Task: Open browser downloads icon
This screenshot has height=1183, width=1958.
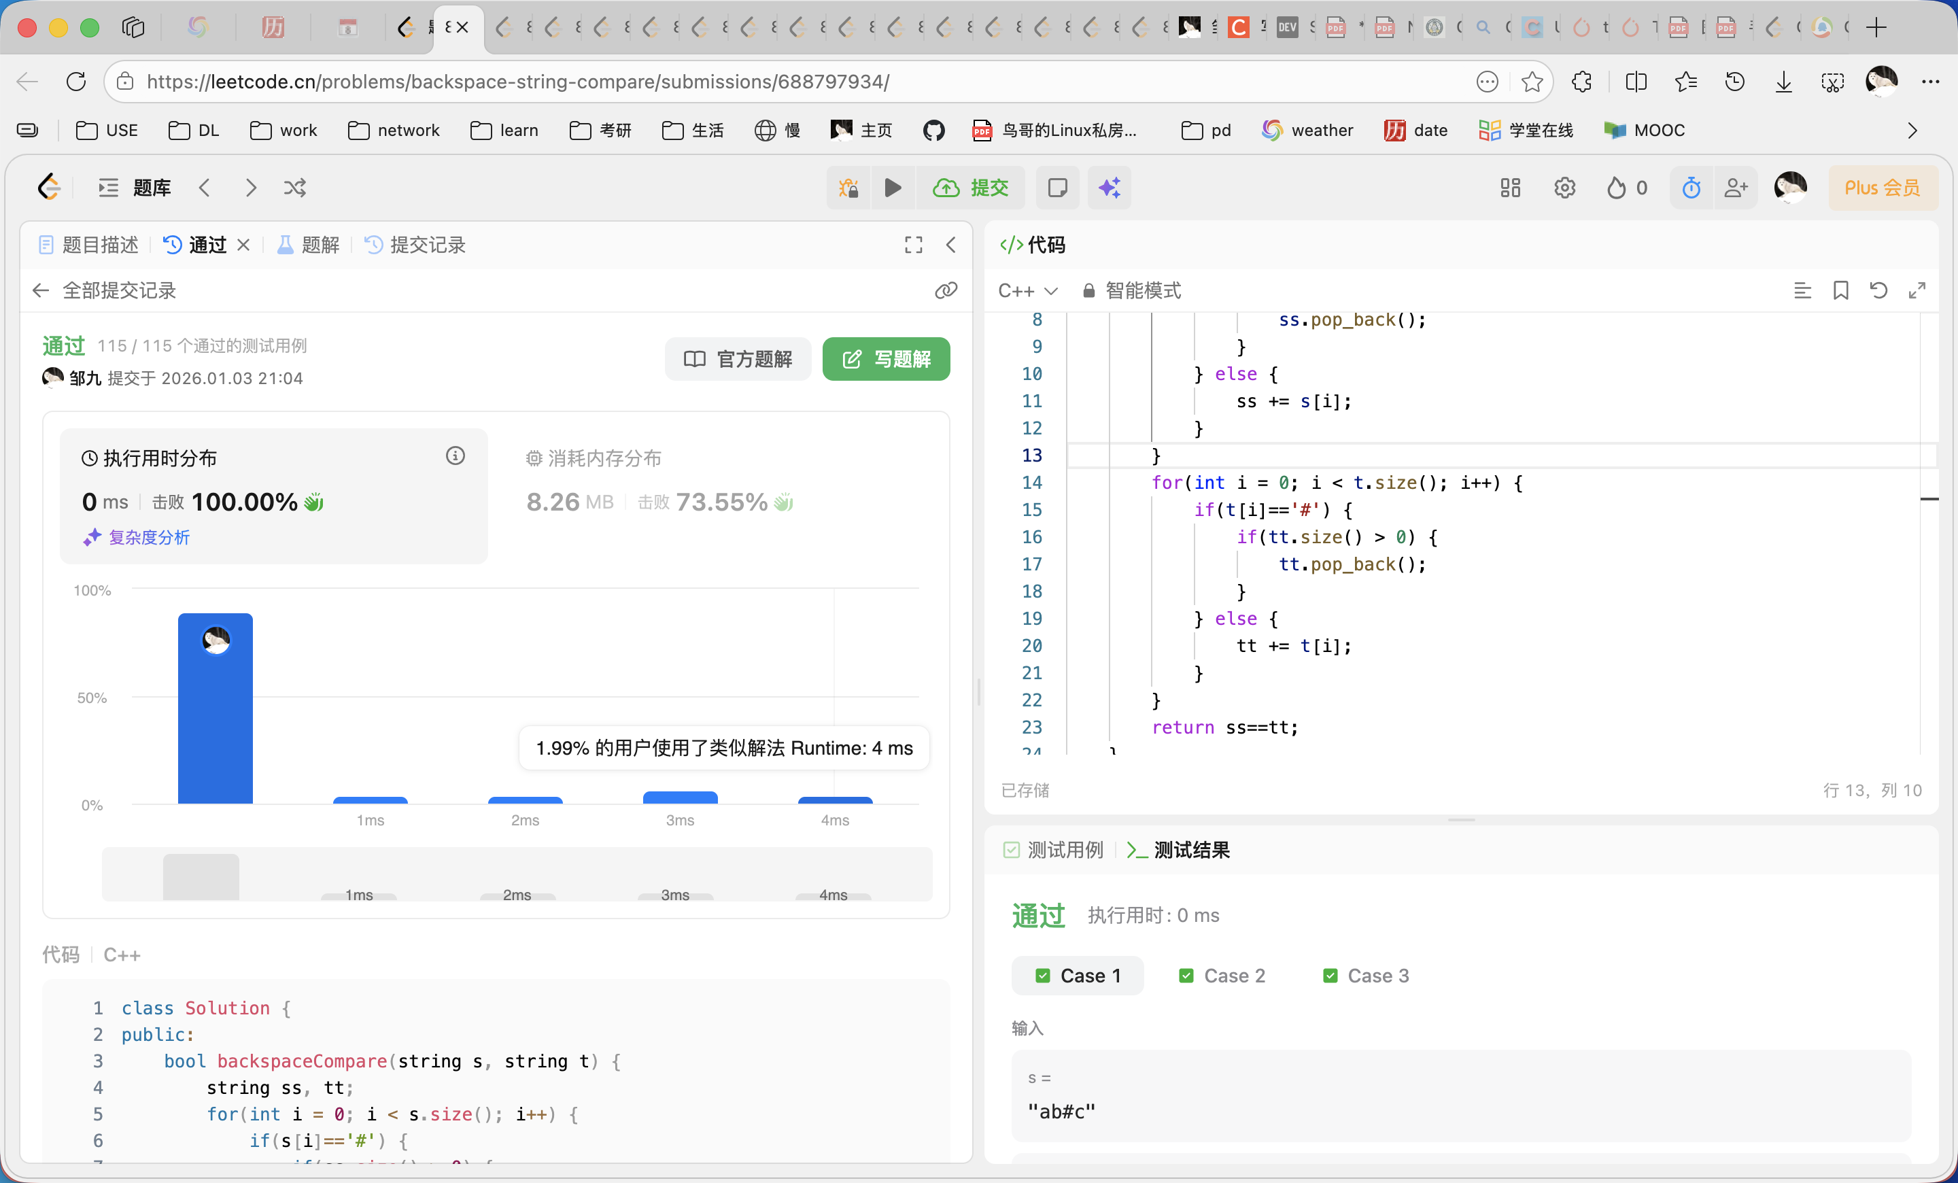Action: click(x=1784, y=81)
